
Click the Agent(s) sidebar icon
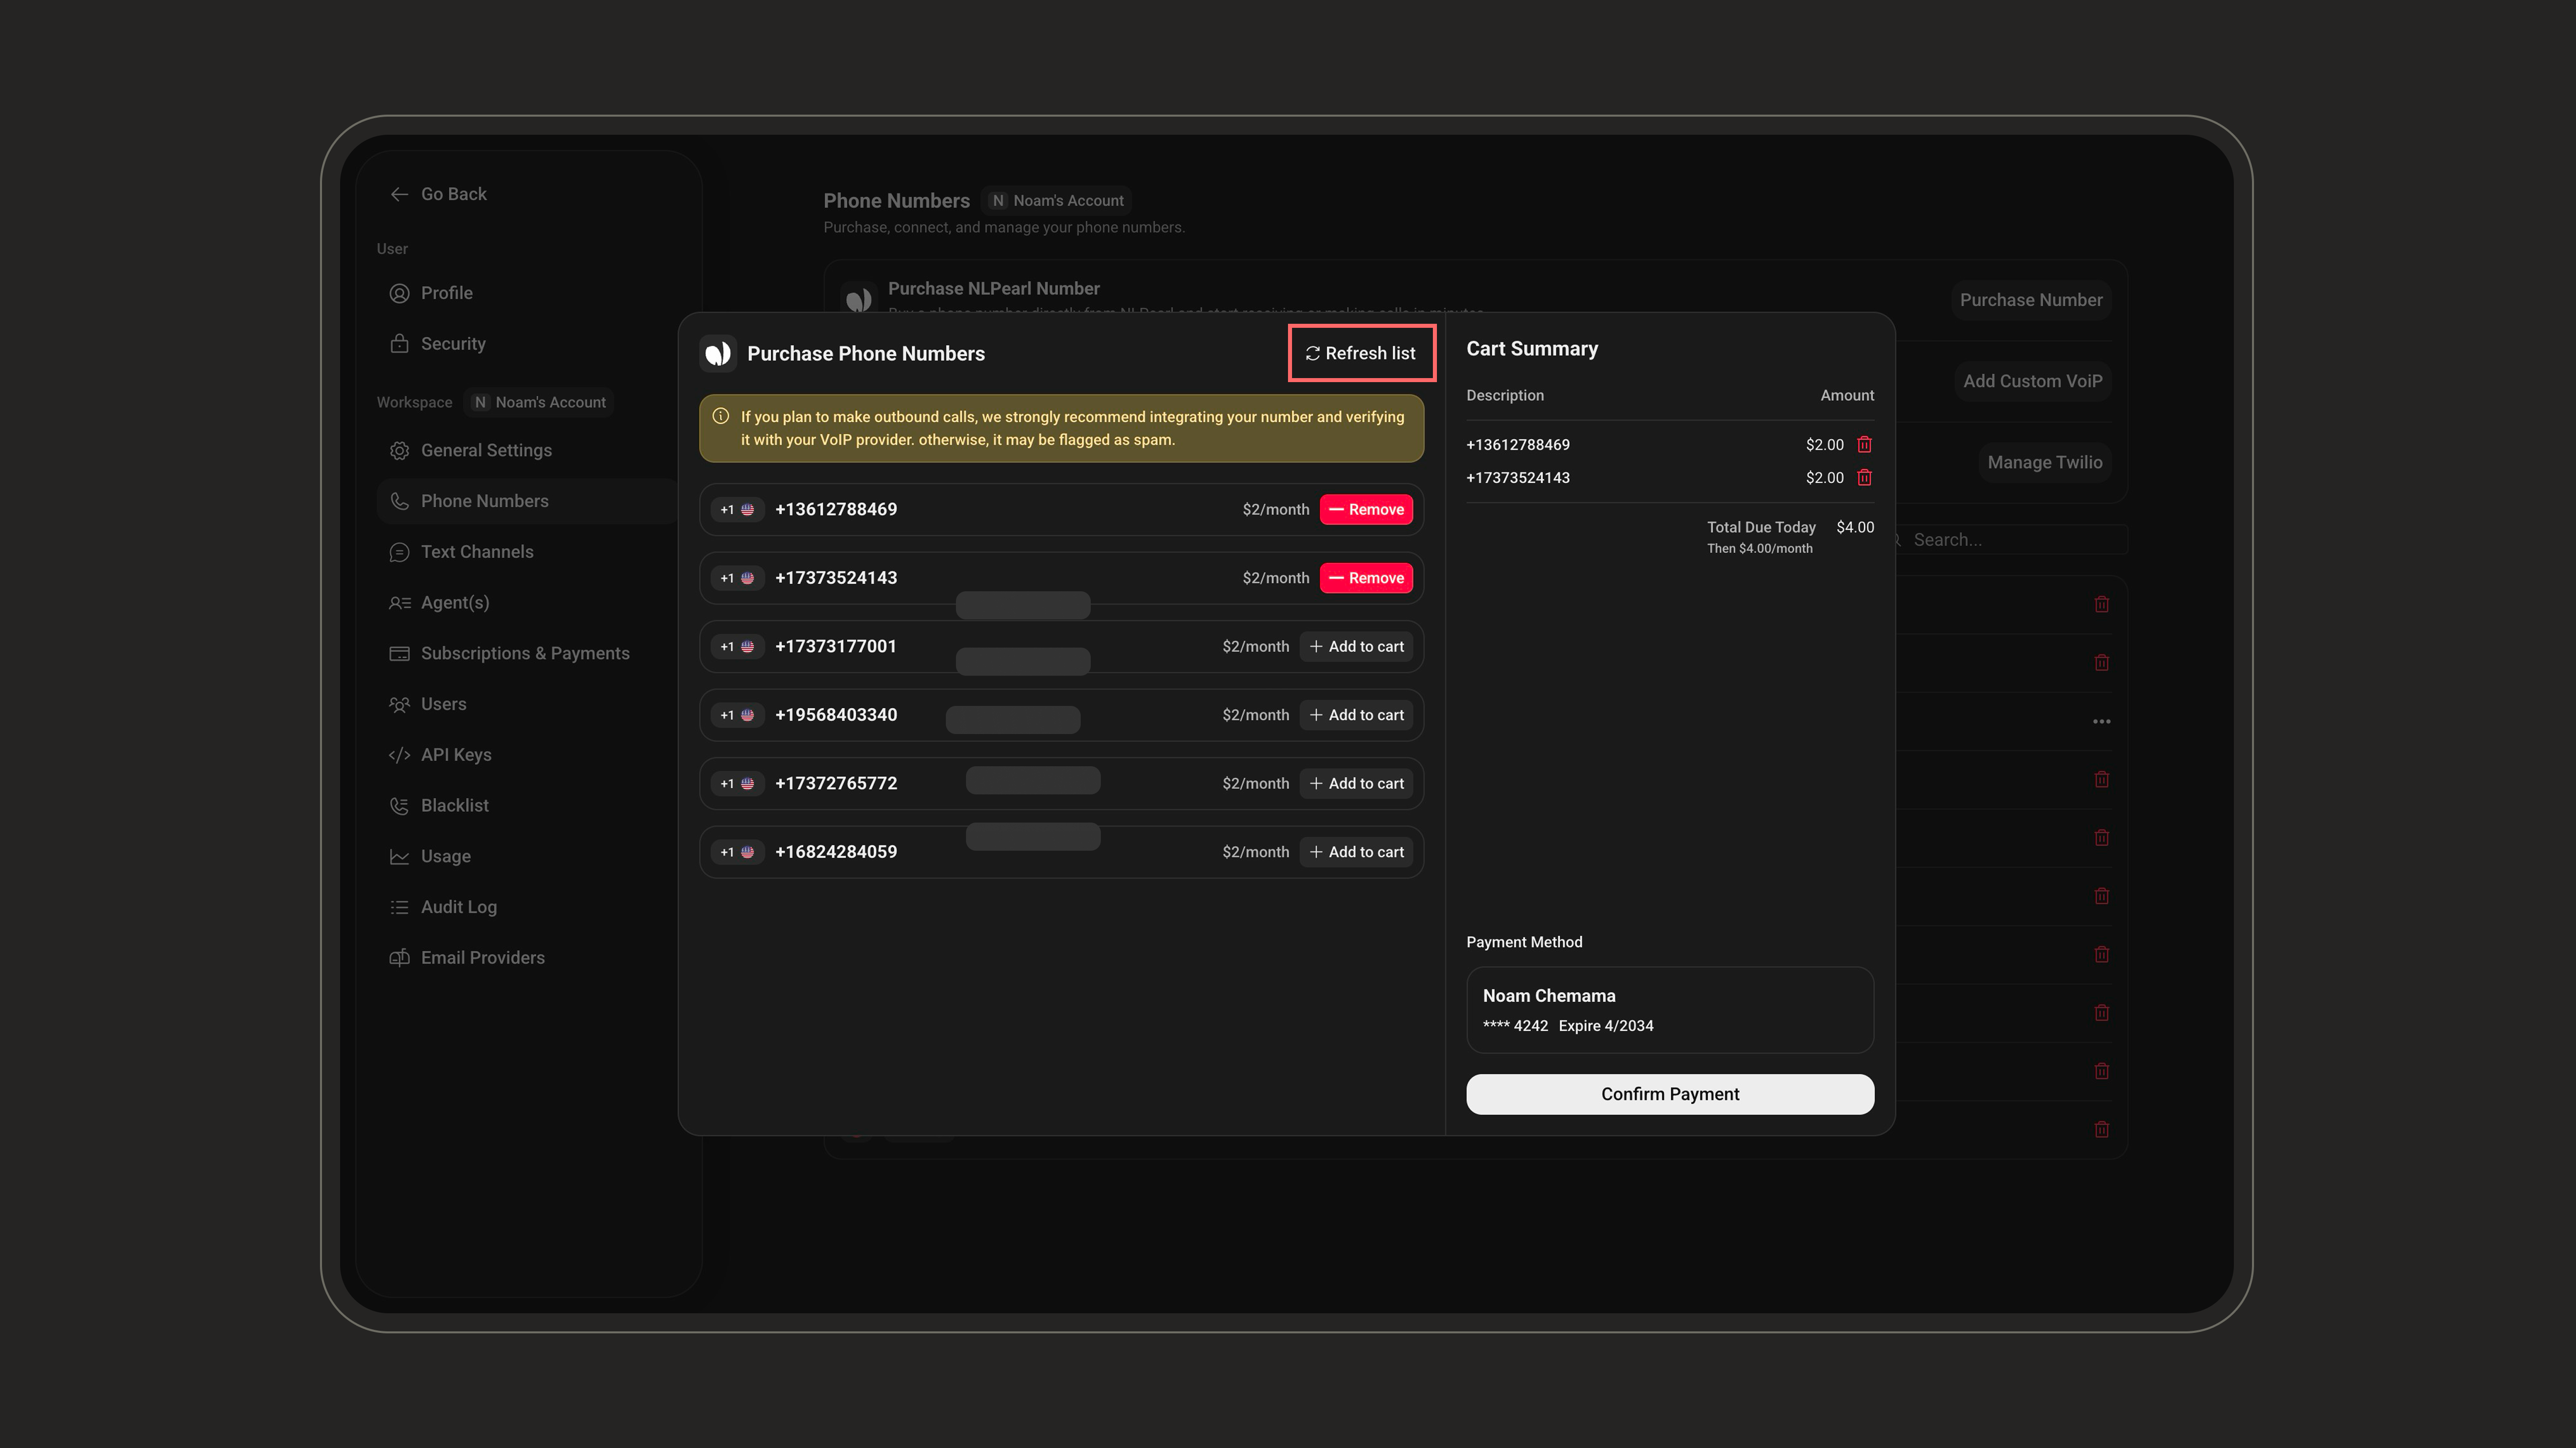(x=399, y=603)
